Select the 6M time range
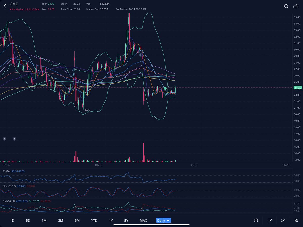This screenshot has width=303, height=227. pos(77,220)
